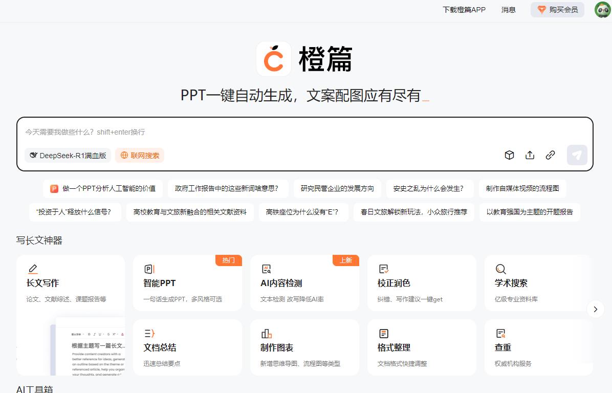Click text 纠错、写作建议一键get
Image resolution: width=612 pixels, height=393 pixels.
(410, 299)
